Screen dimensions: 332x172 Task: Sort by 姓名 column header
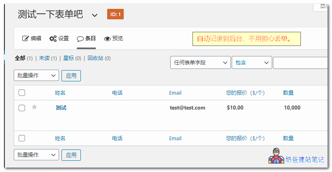(60, 93)
